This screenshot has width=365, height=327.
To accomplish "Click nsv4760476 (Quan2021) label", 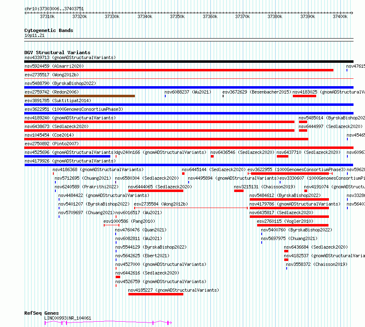I will pyautogui.click(x=141, y=230).
